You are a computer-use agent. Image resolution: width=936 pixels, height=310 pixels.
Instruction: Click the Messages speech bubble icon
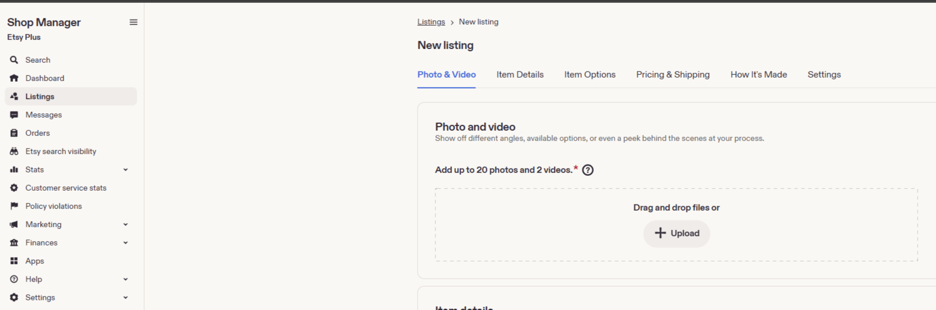[x=14, y=115]
